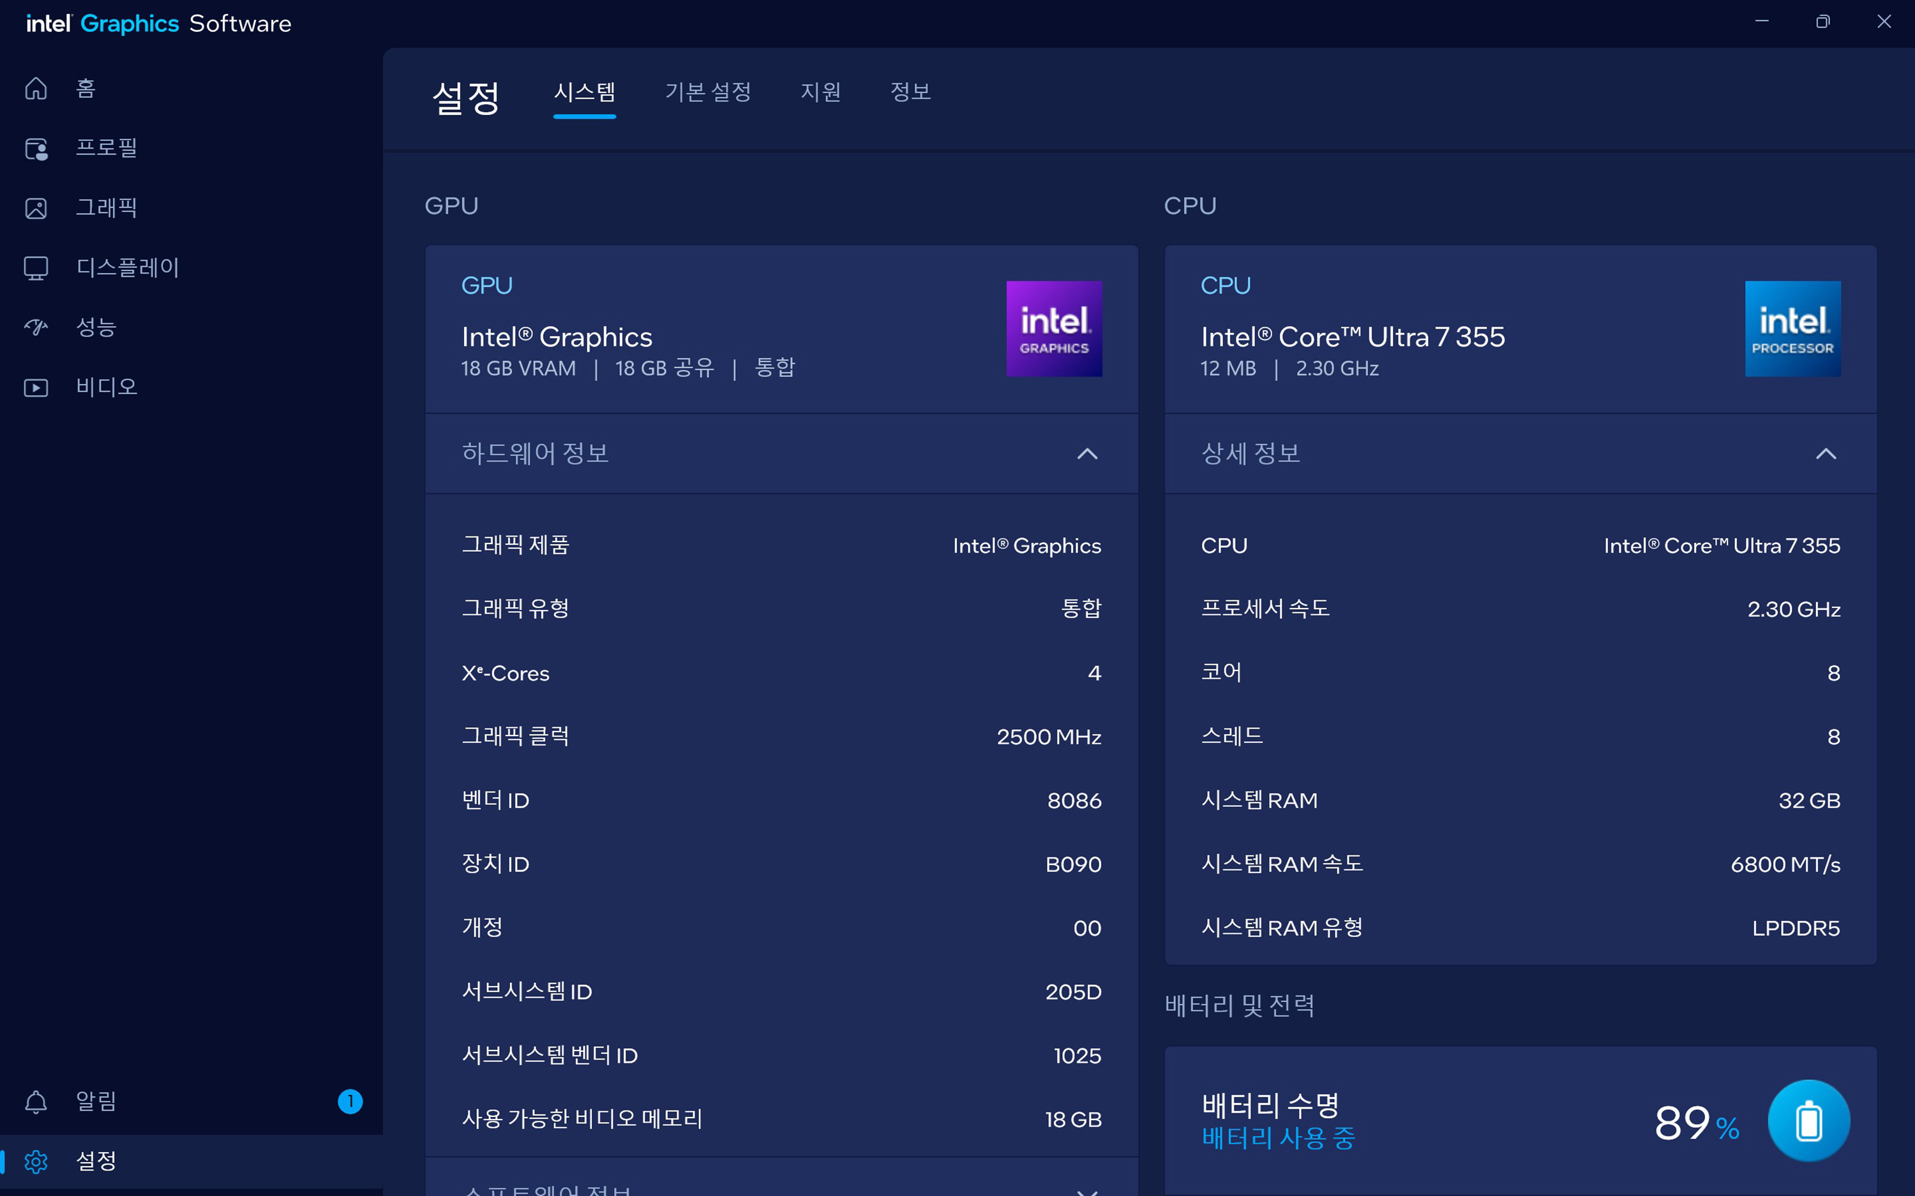Click the 205D subsystem ID value

click(1073, 992)
